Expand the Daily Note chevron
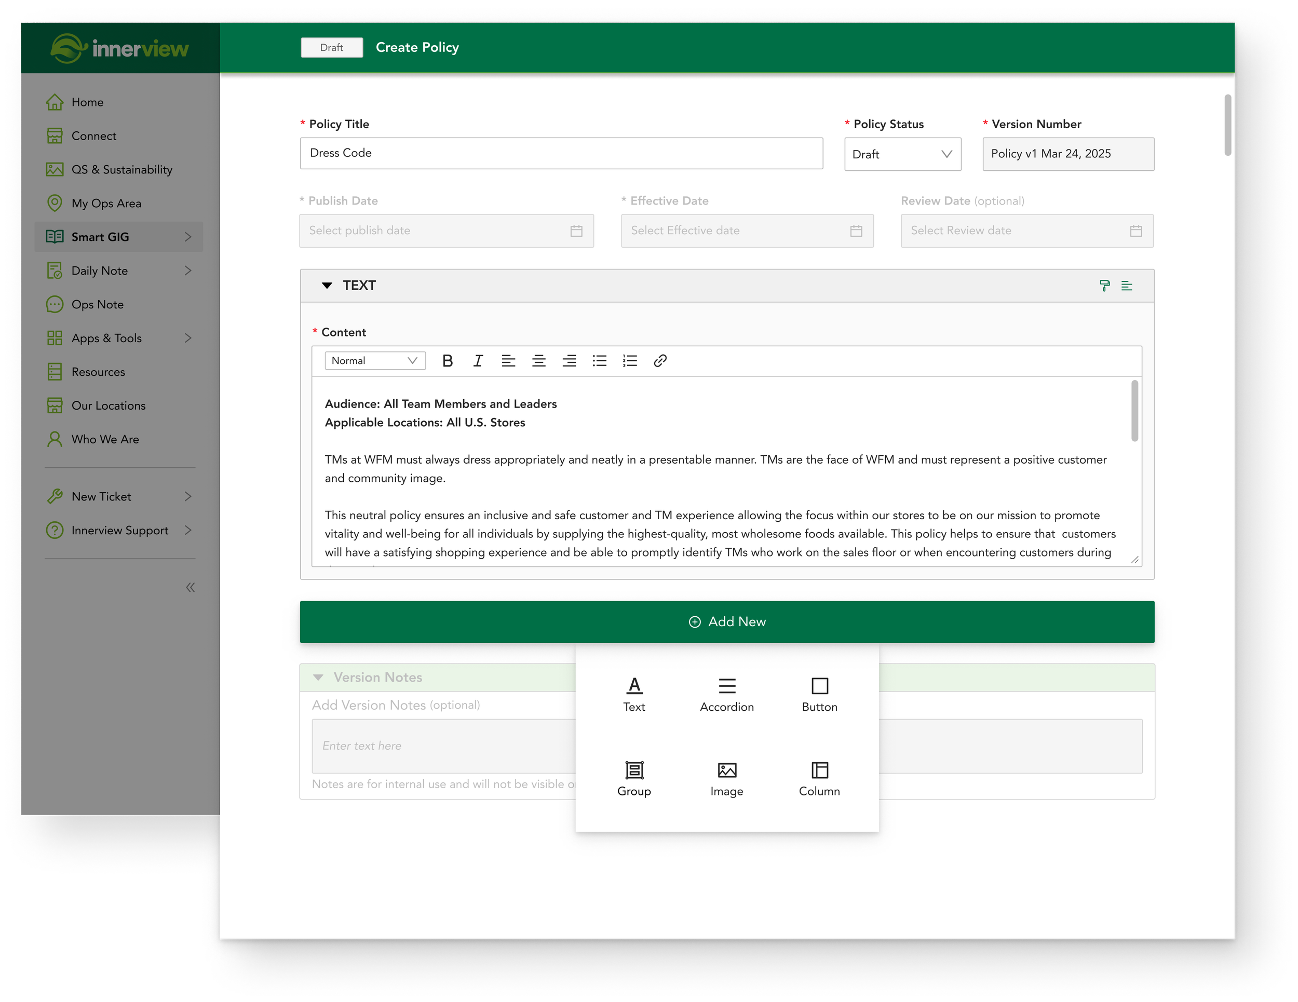 pos(188,271)
